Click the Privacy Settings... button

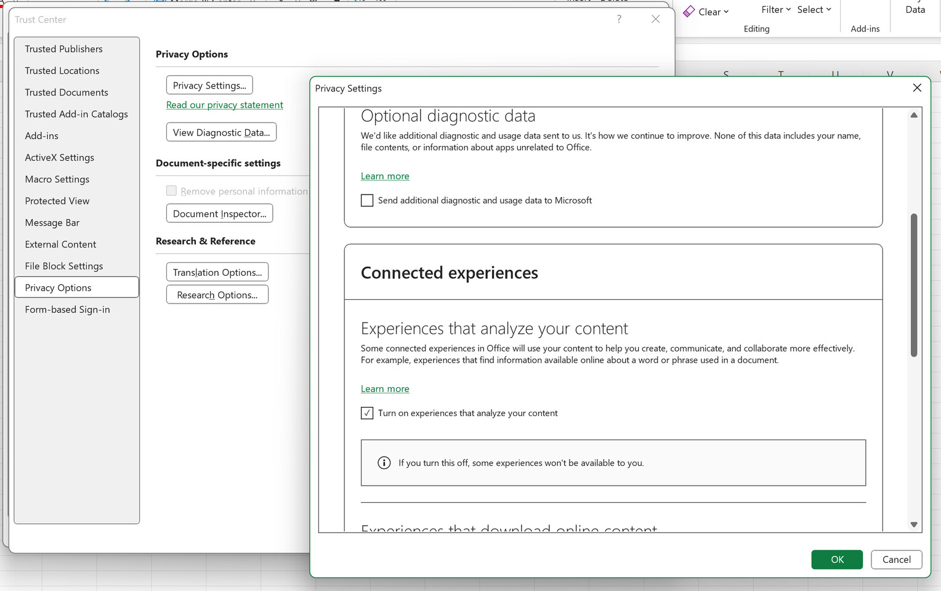point(209,85)
